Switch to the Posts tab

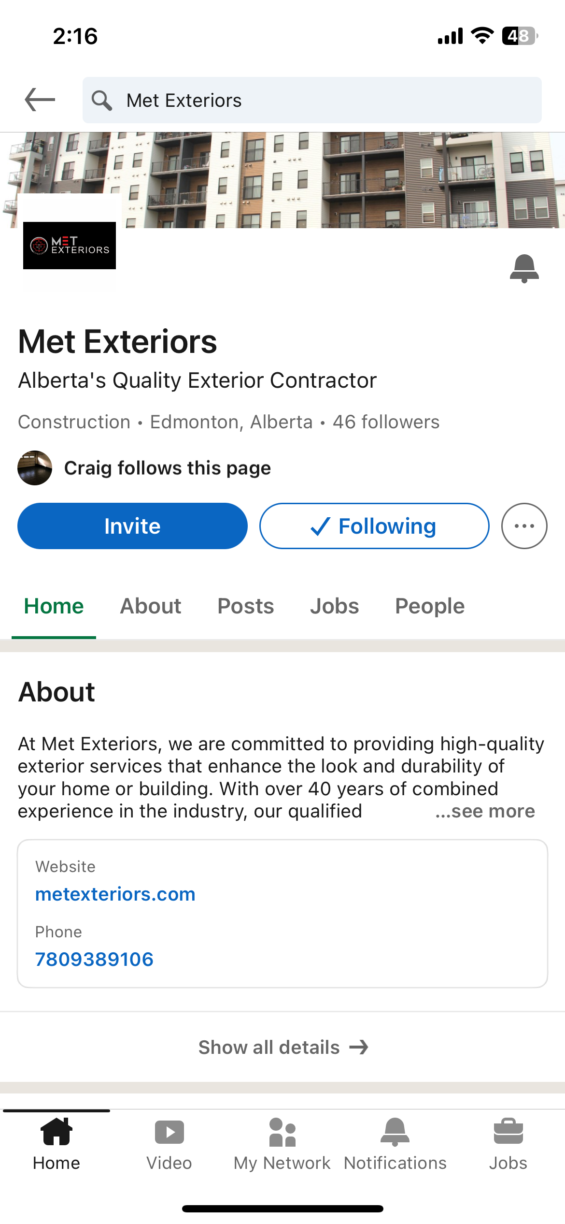click(x=246, y=606)
